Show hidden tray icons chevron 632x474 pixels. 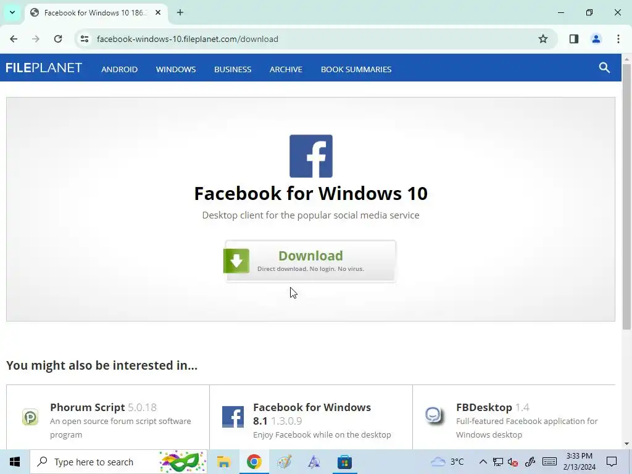[483, 462]
